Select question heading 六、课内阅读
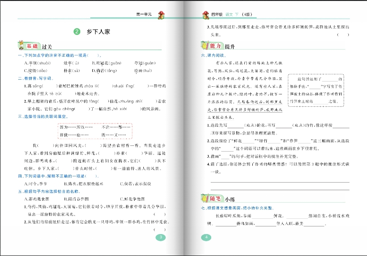The width and height of the screenshot is (367, 256). [x=214, y=55]
